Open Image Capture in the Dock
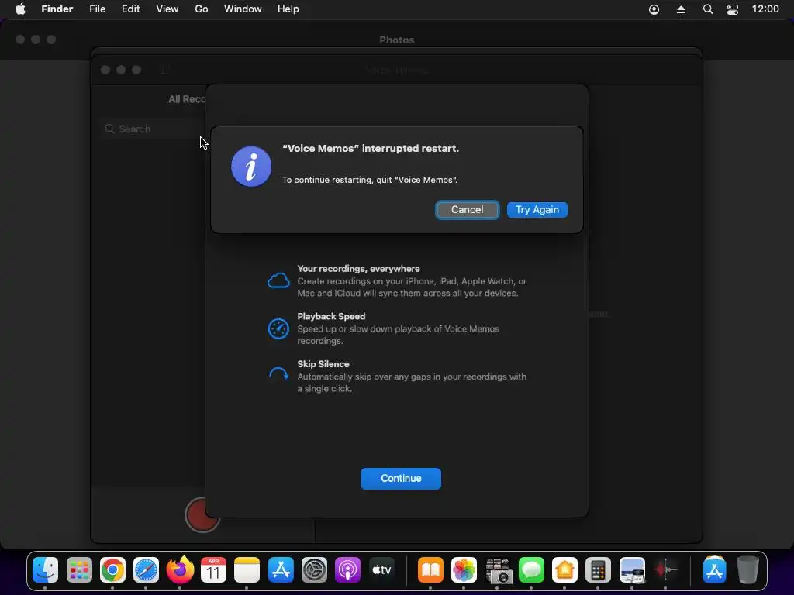 click(498, 570)
